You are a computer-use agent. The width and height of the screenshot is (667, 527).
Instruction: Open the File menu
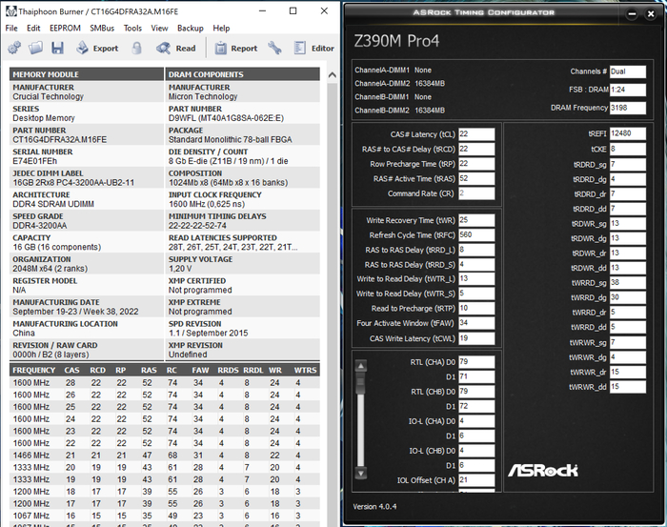coord(11,28)
